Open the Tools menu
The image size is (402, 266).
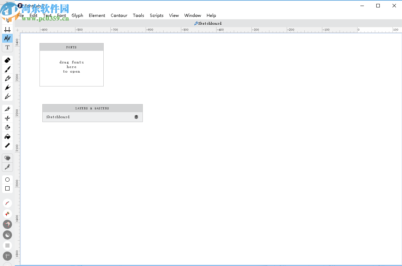(x=139, y=16)
